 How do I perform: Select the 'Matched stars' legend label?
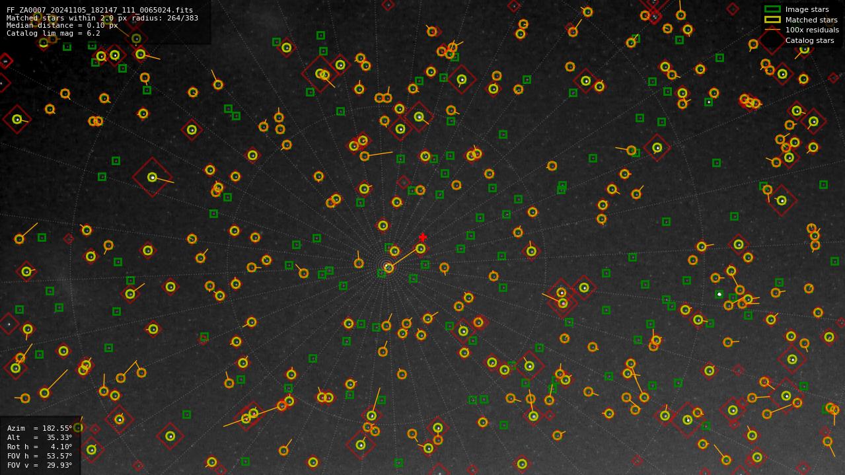811,20
